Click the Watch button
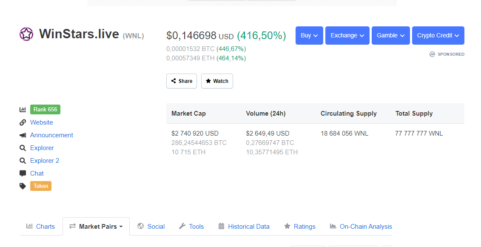 (217, 81)
